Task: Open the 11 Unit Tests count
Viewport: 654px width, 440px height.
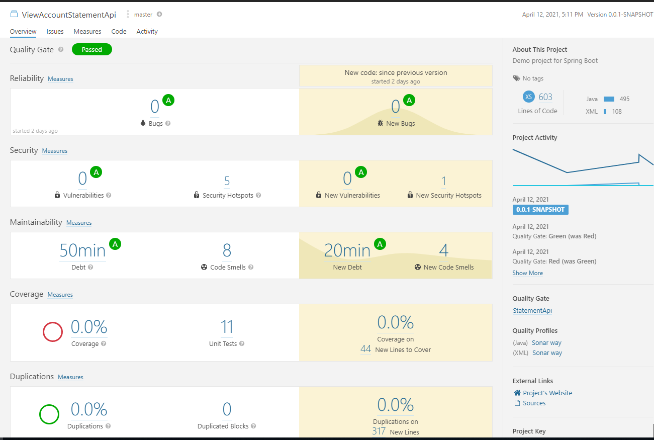Action: (227, 327)
